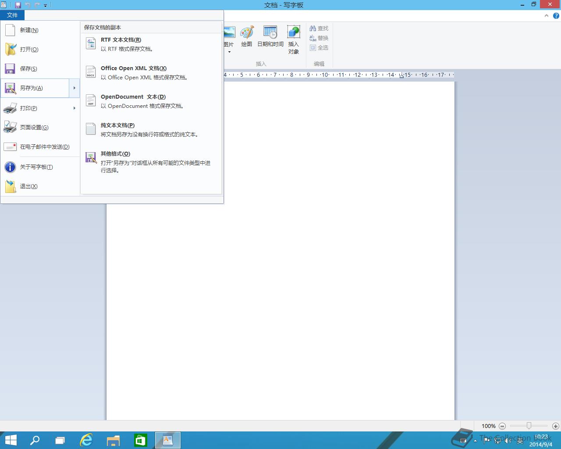Click the WordPad taskbar button
561x449 pixels.
[x=168, y=440]
